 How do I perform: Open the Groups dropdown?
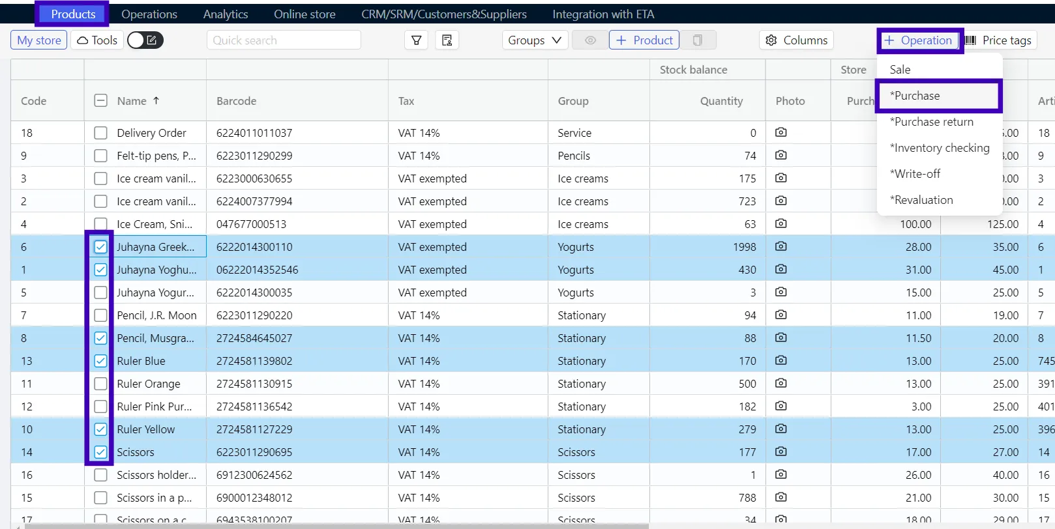click(x=535, y=40)
